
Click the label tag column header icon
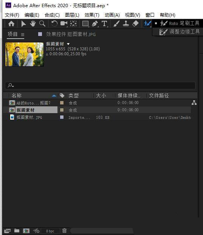coord(62,95)
